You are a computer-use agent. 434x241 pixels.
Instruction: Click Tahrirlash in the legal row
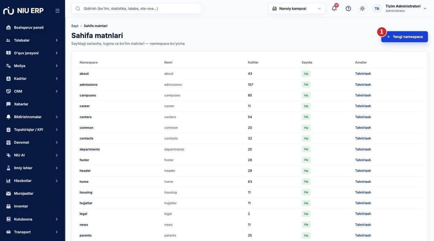363,214
